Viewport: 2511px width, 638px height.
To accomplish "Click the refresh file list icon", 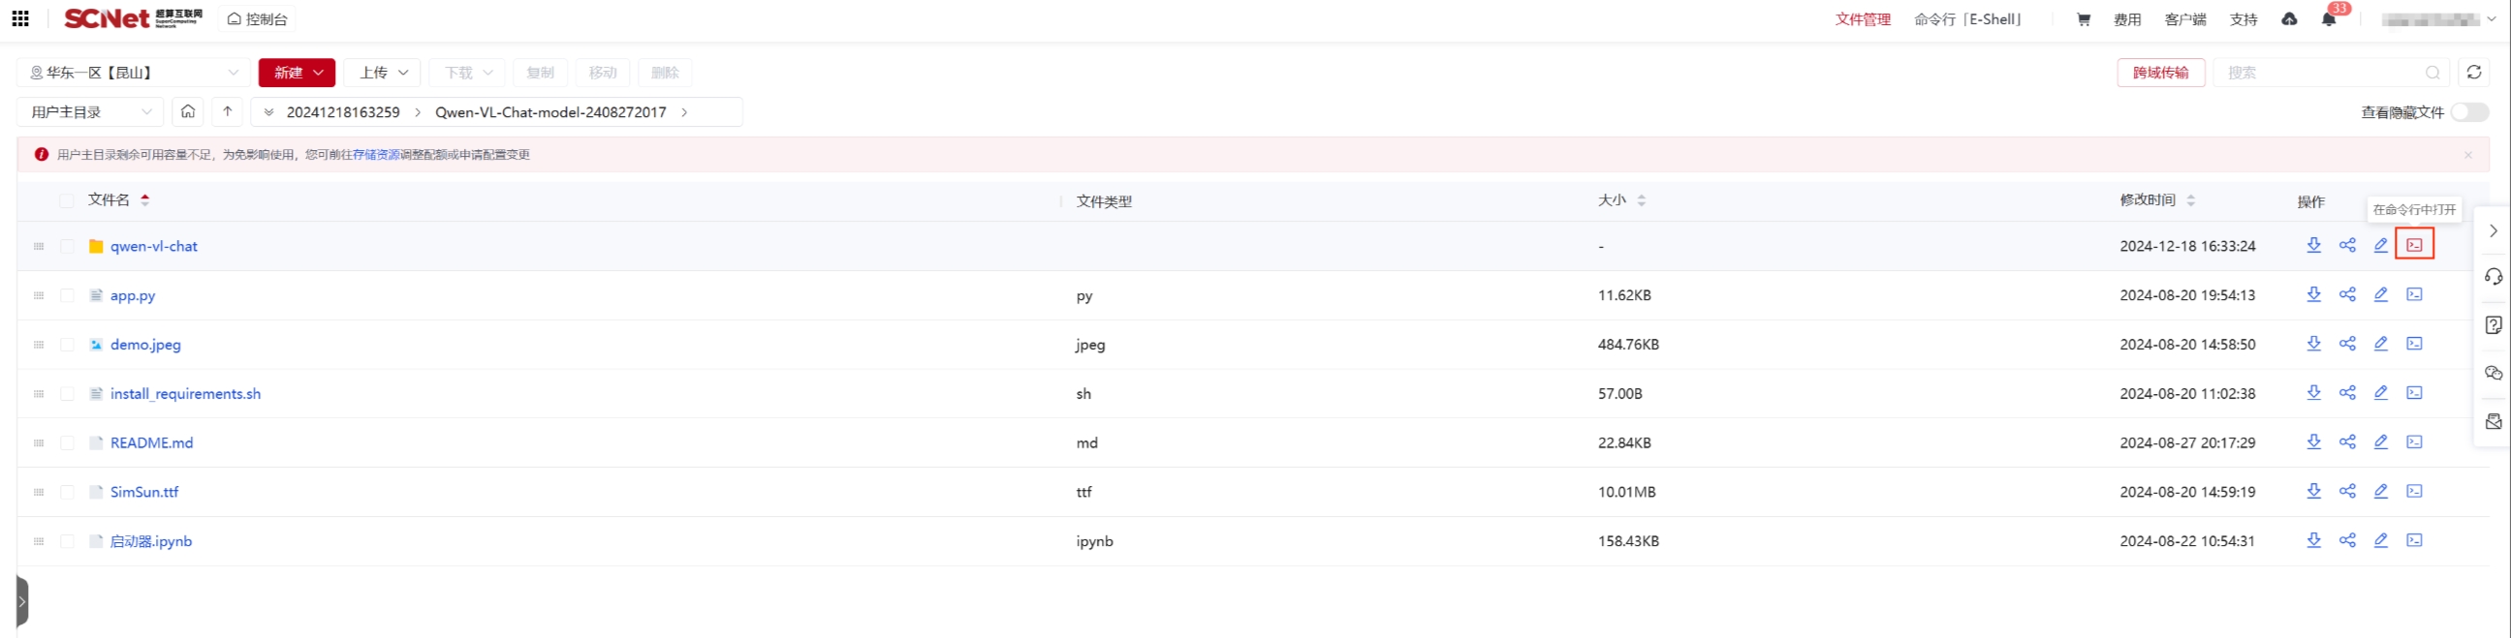I will pos(2473,72).
